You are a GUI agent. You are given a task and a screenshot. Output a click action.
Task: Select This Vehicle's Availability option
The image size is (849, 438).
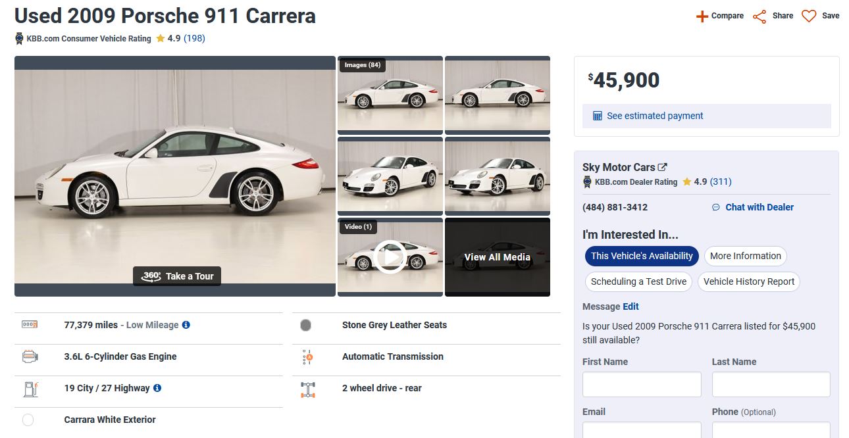(642, 256)
